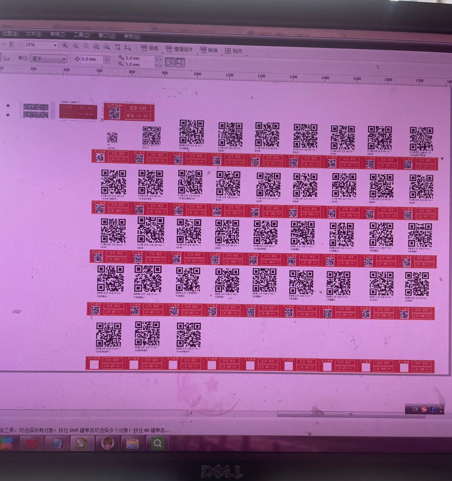Viewport: 452px width, 481px height.
Task: Open WPS Office from the taskbar
Action: coord(32,443)
